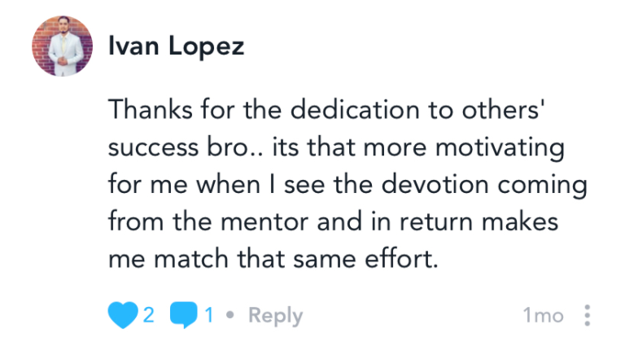Click the 1mo timestamp
This screenshot has width=638, height=355.
[544, 316]
